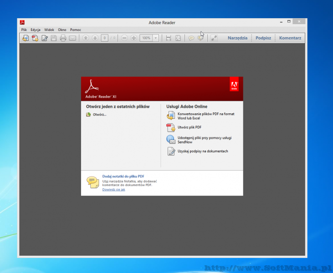
Task: Click the Utwórz plik PDF link
Action: tap(190, 127)
